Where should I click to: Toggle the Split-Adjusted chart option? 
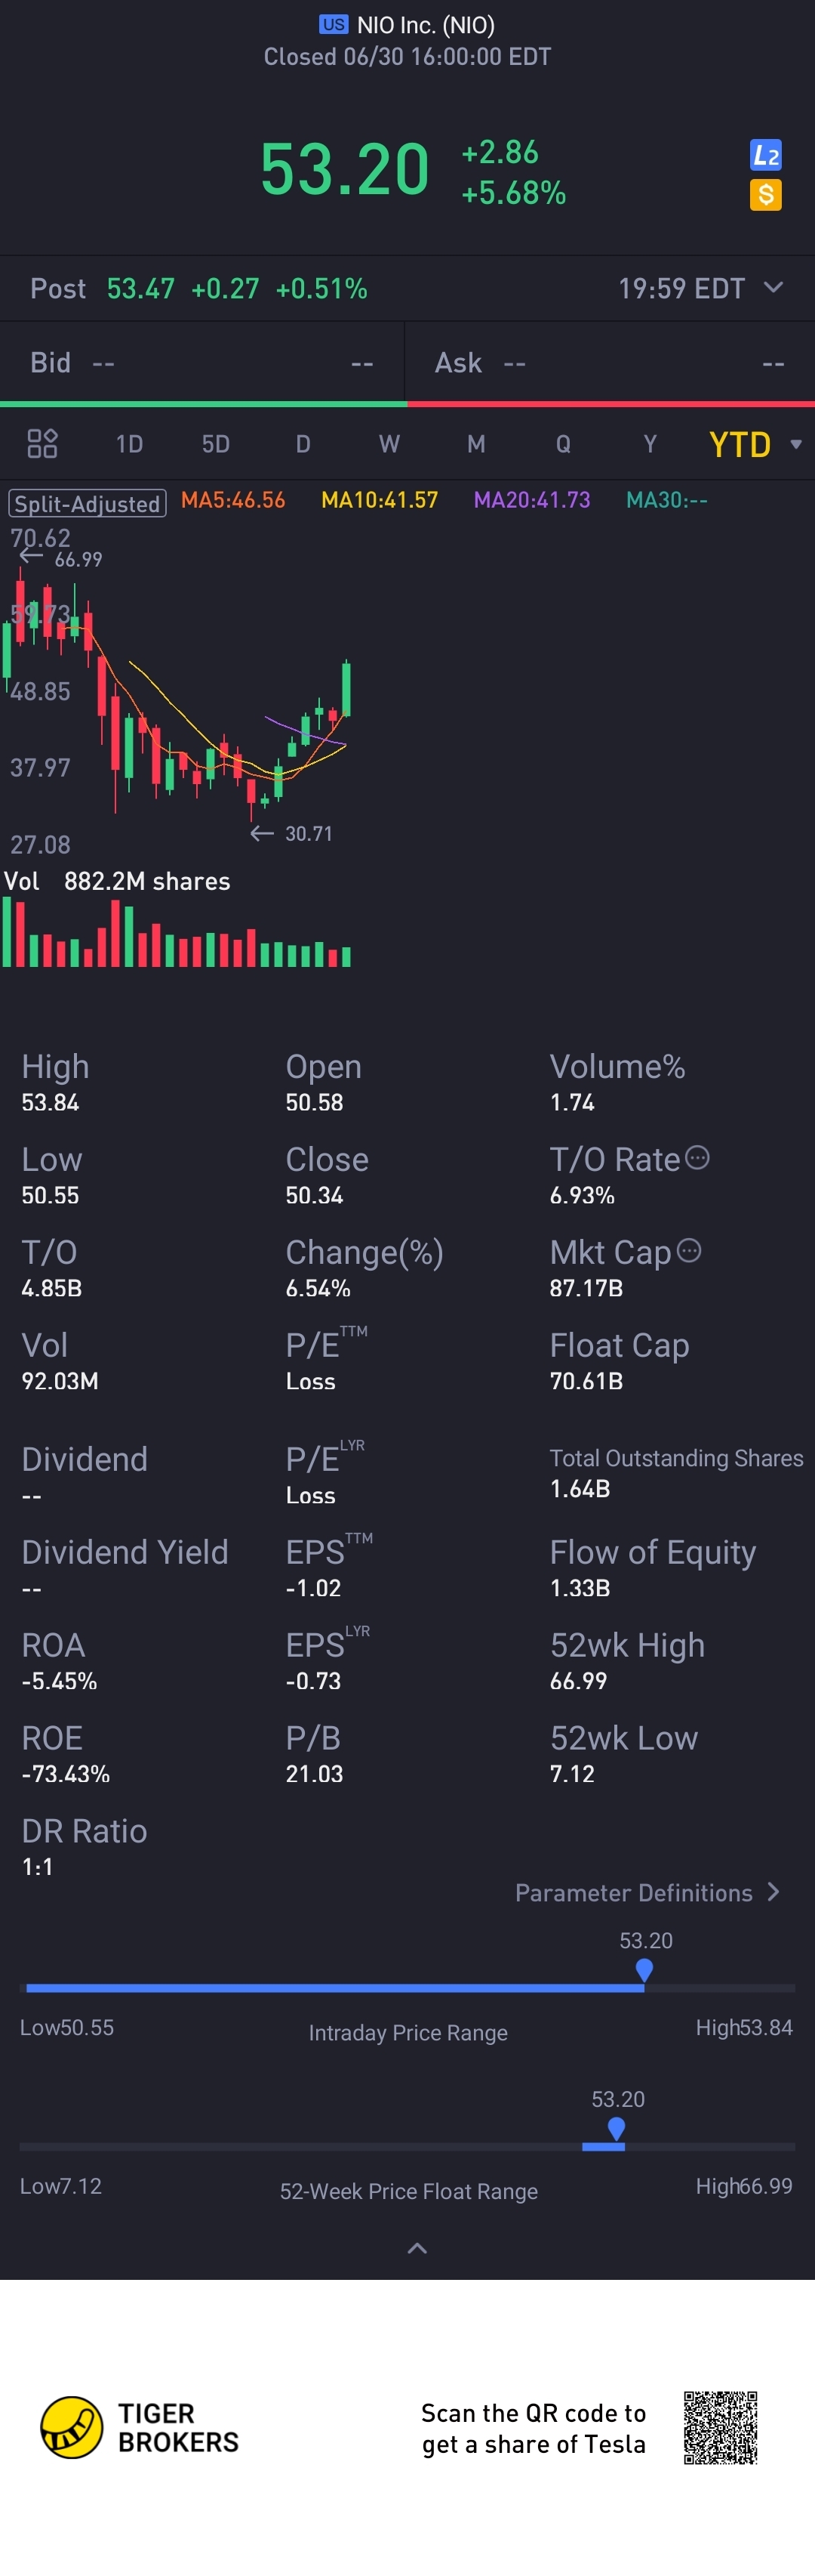pos(87,503)
